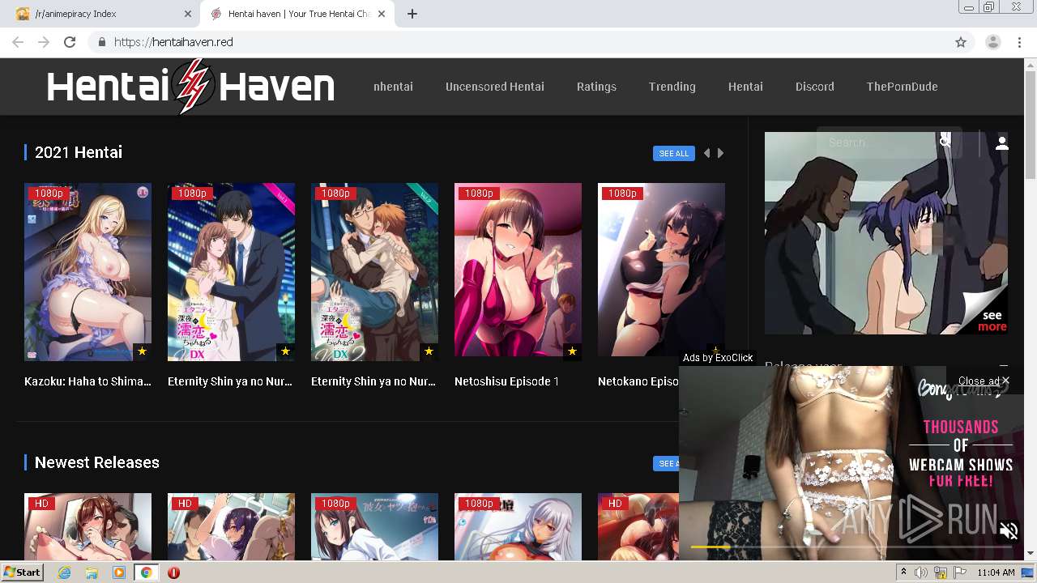Click the taskbar clock showing 11:04 AM
Image resolution: width=1037 pixels, height=583 pixels.
pos(996,572)
